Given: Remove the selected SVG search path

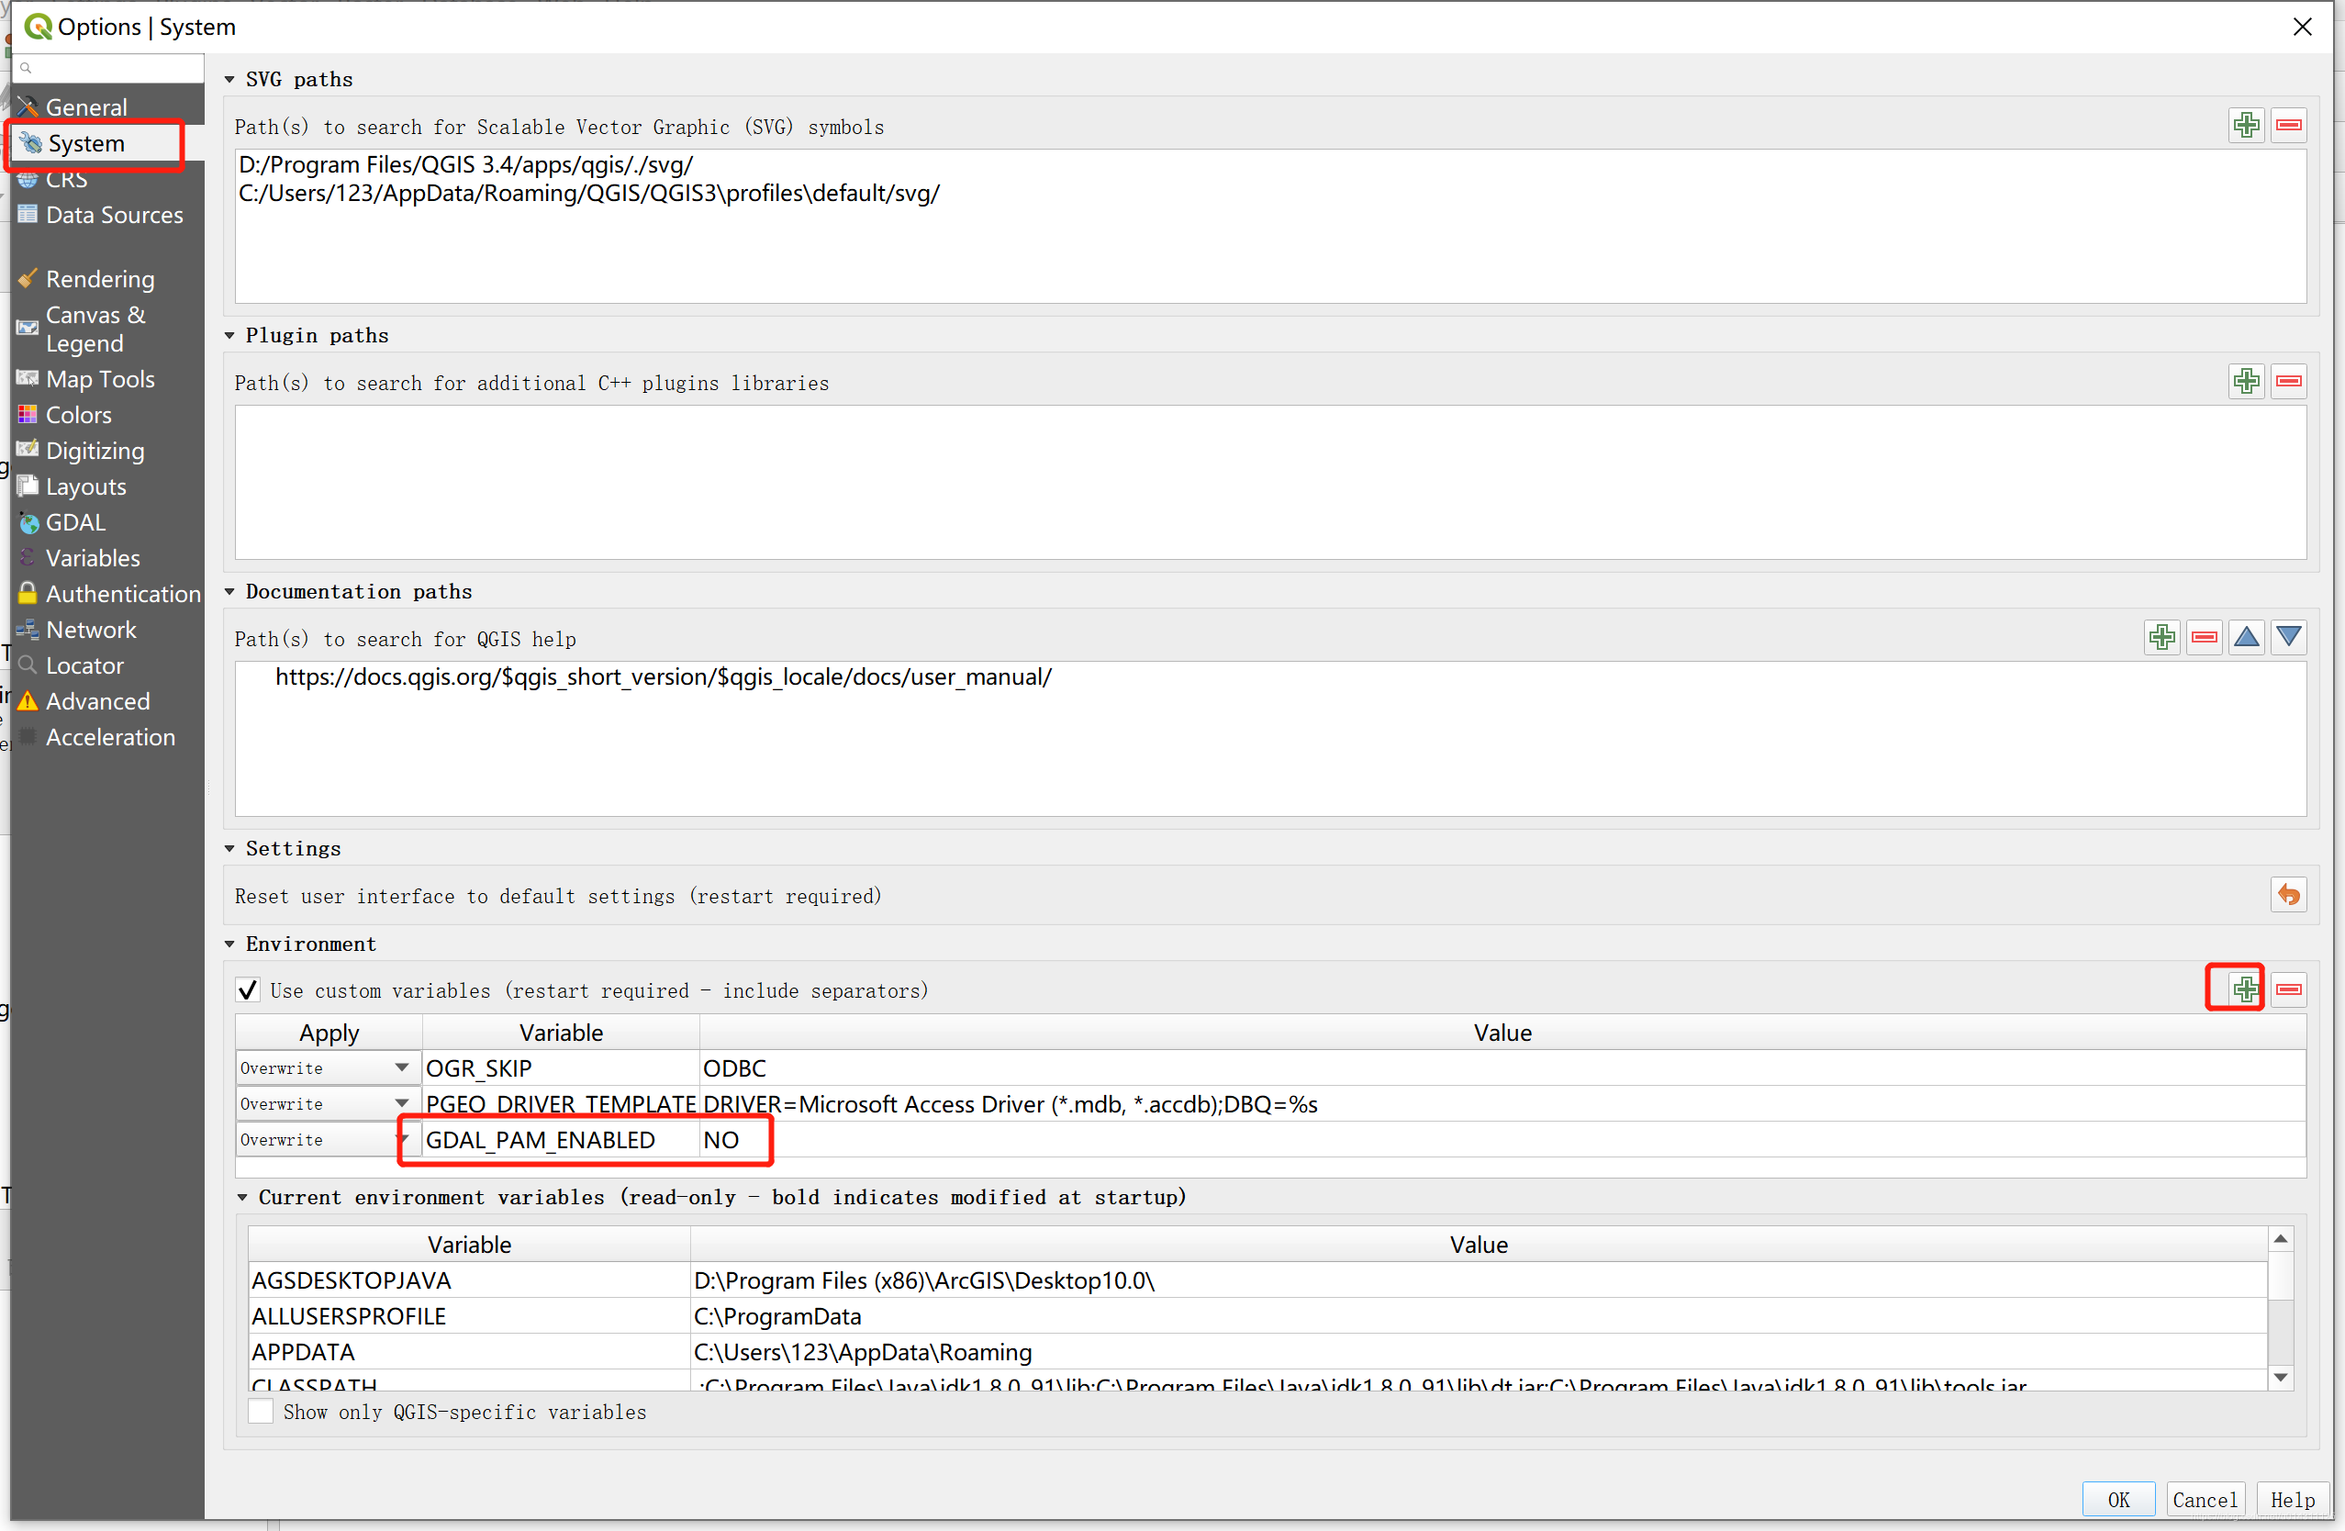Looking at the screenshot, I should point(2289,125).
